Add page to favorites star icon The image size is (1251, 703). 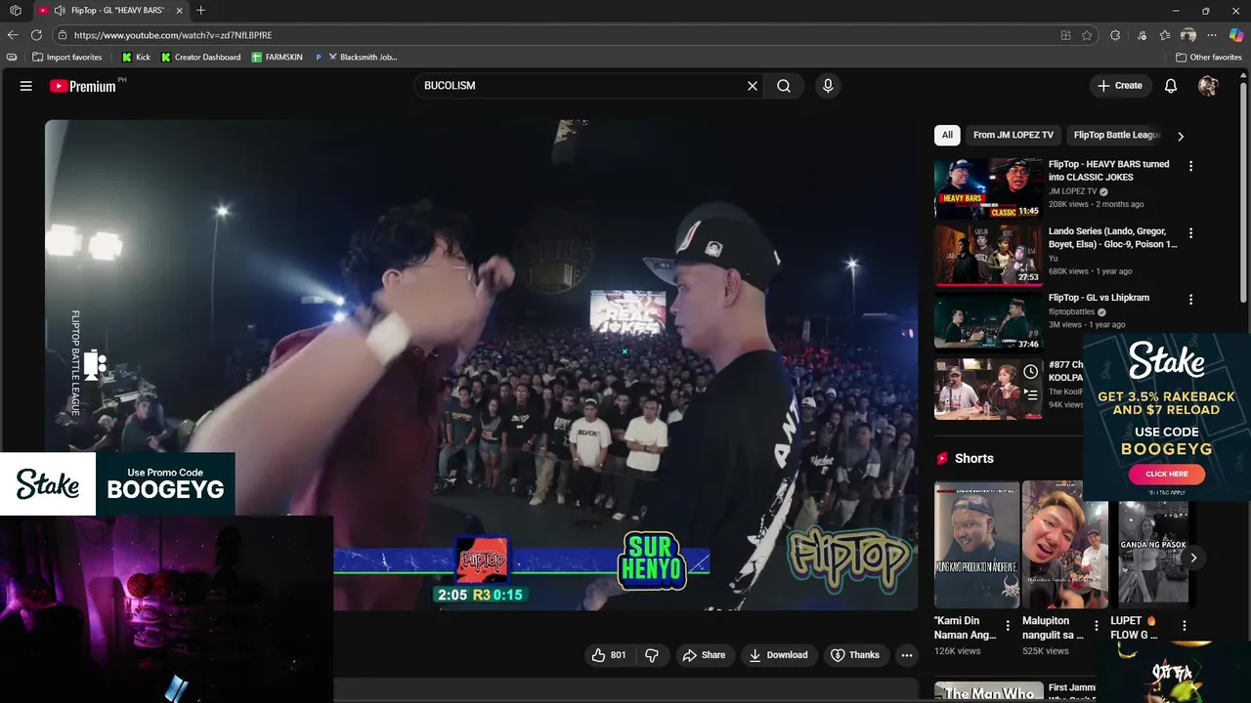1087,35
